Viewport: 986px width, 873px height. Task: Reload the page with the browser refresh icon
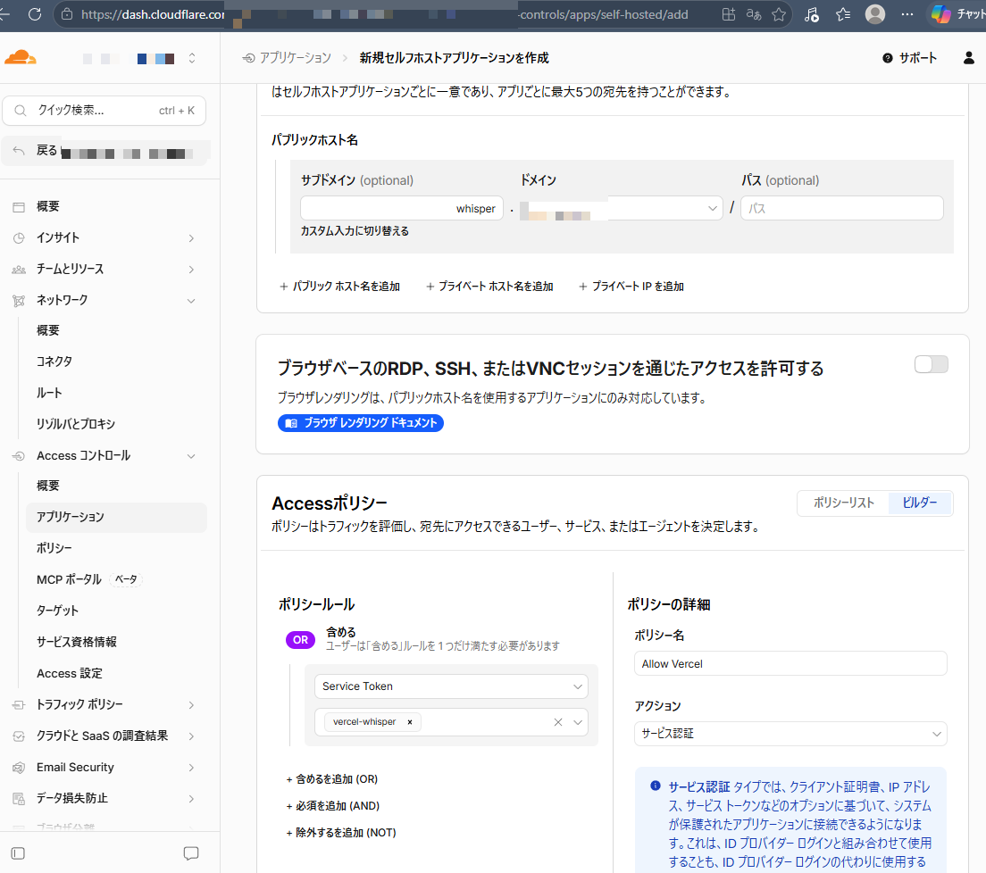tap(35, 13)
